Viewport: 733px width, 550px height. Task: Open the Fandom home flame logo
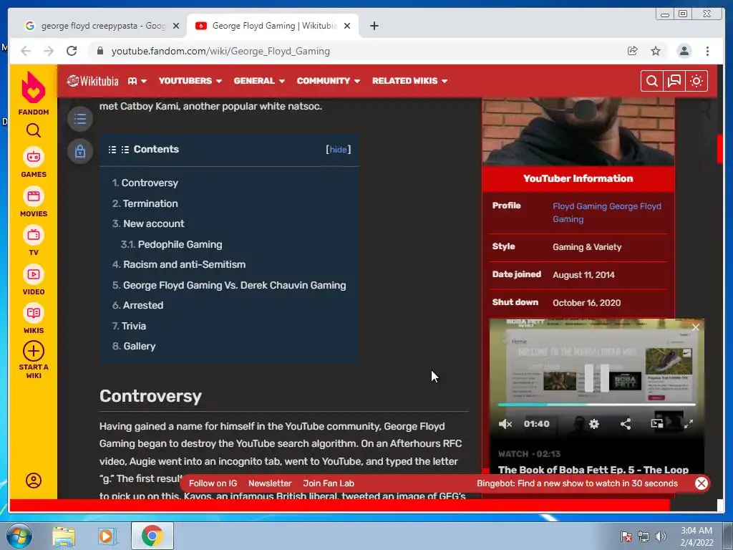pos(33,88)
